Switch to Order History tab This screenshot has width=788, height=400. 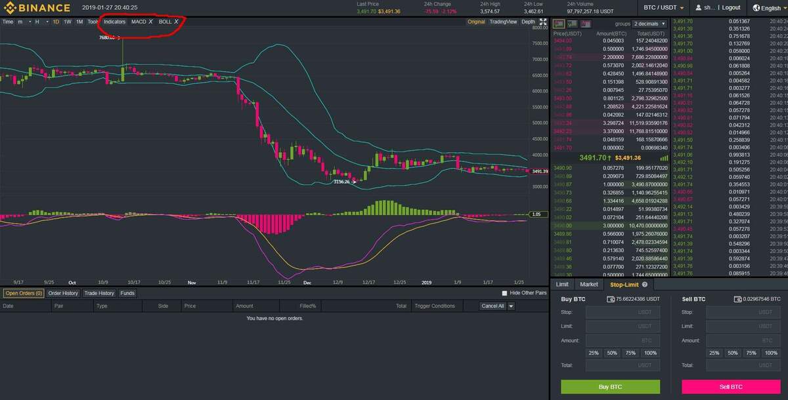(x=63, y=293)
